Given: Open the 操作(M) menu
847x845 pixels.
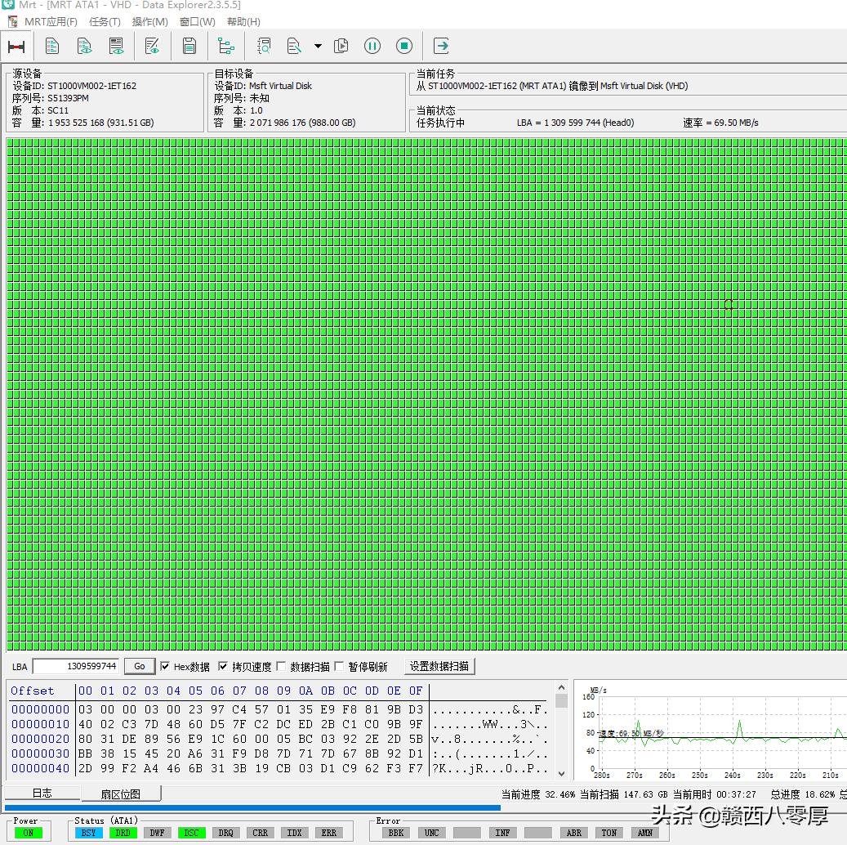Looking at the screenshot, I should pos(149,22).
